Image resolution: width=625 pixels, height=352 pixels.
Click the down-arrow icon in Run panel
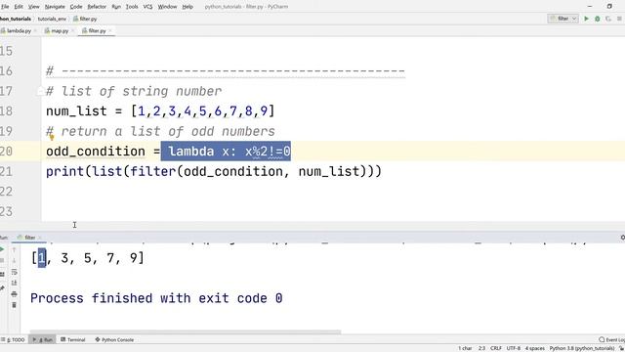pos(14,260)
